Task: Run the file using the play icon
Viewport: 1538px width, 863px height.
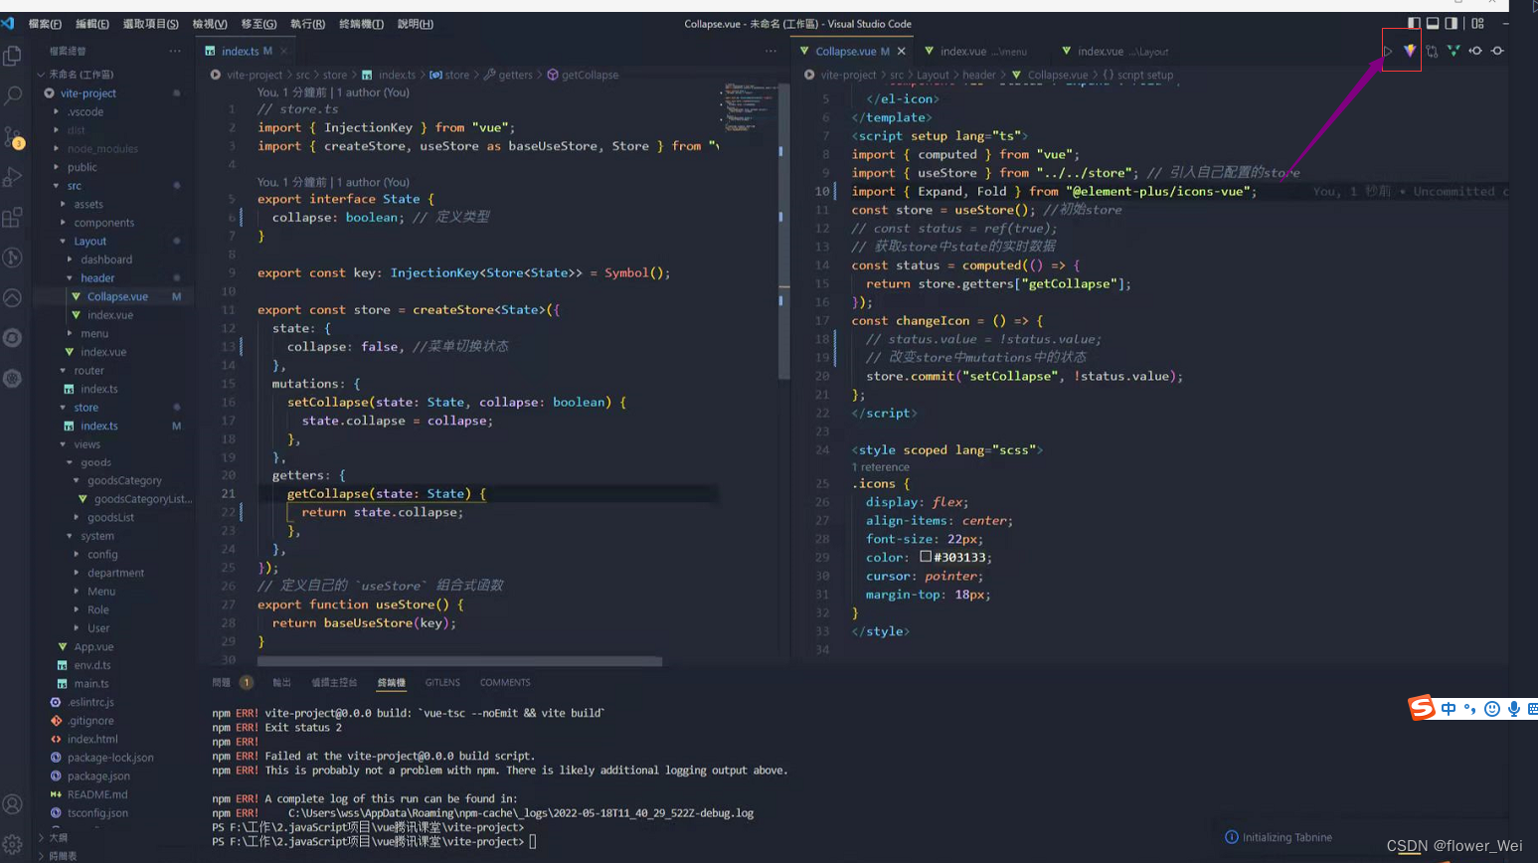Action: click(1388, 51)
